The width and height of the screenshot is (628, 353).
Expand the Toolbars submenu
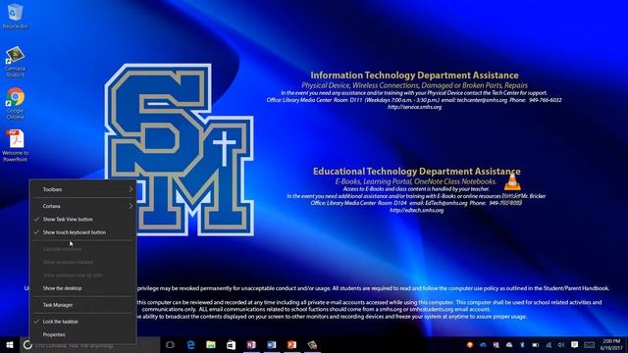click(82, 189)
